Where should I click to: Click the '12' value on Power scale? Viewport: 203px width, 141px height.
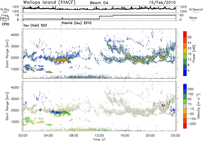pos(189,60)
